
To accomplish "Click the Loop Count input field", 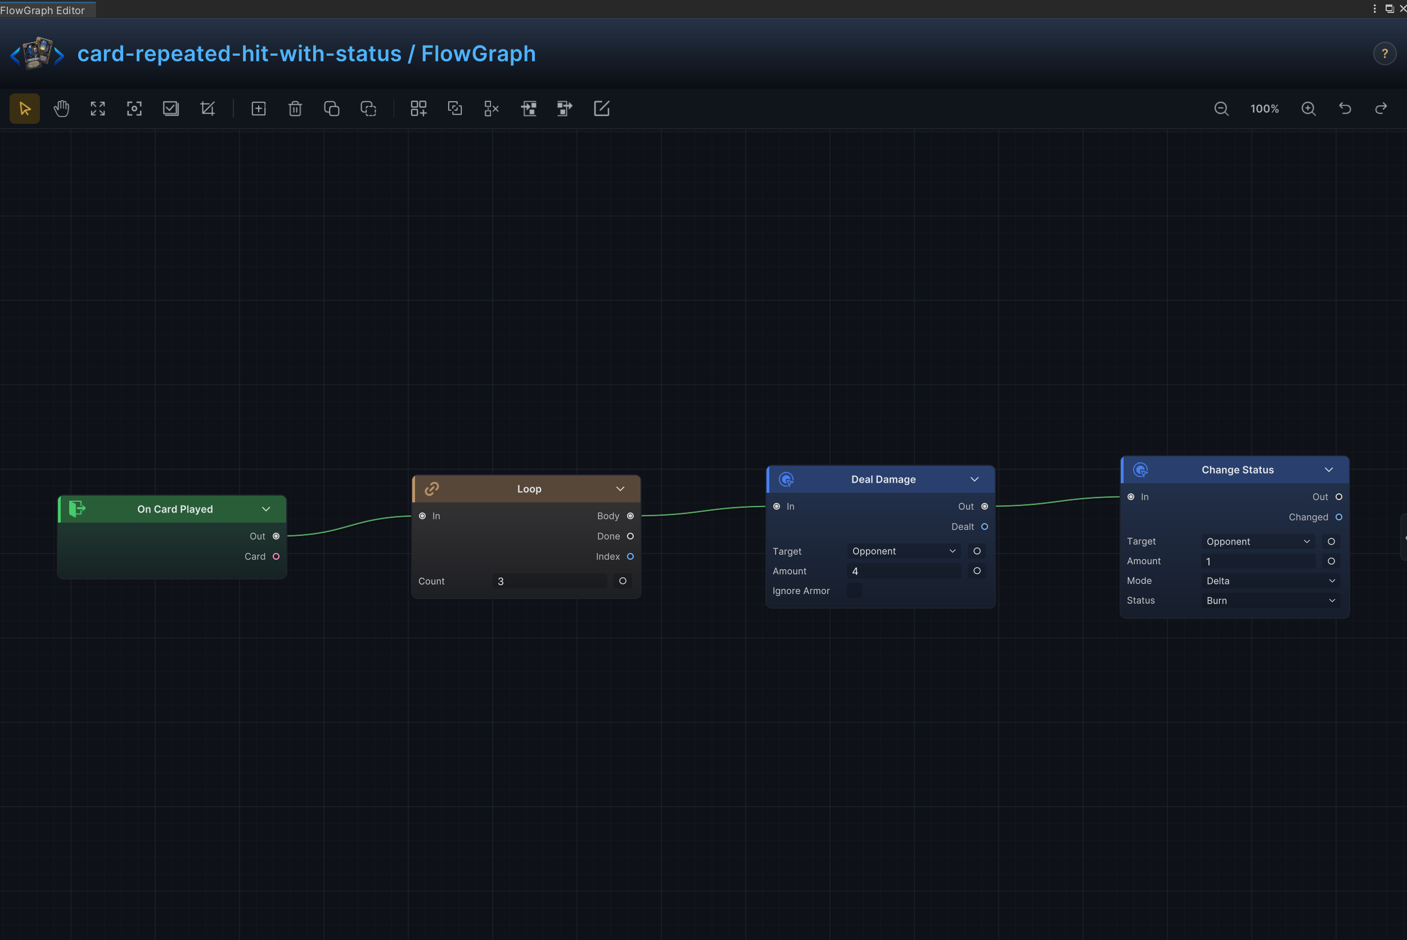I will (x=549, y=581).
